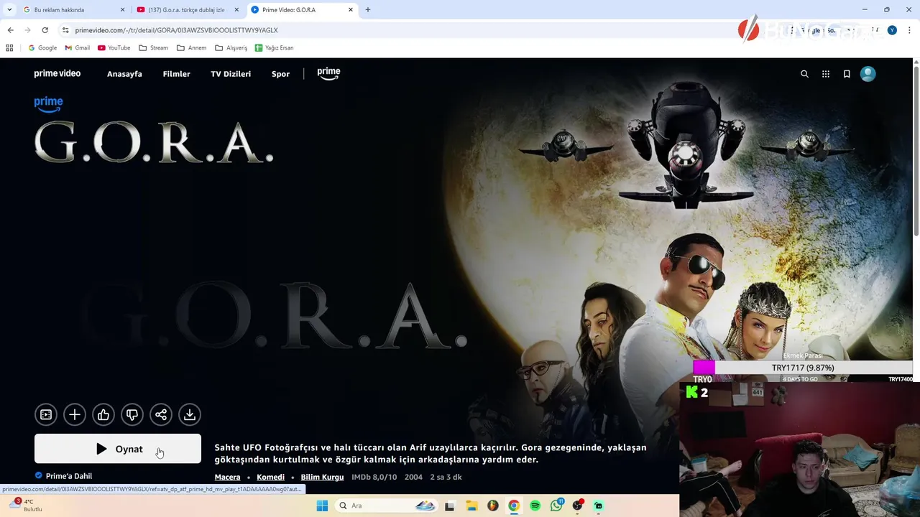Screen dimensions: 920x517
Task: Open Prime Video watchlist bookmark icon
Action: coord(847,74)
